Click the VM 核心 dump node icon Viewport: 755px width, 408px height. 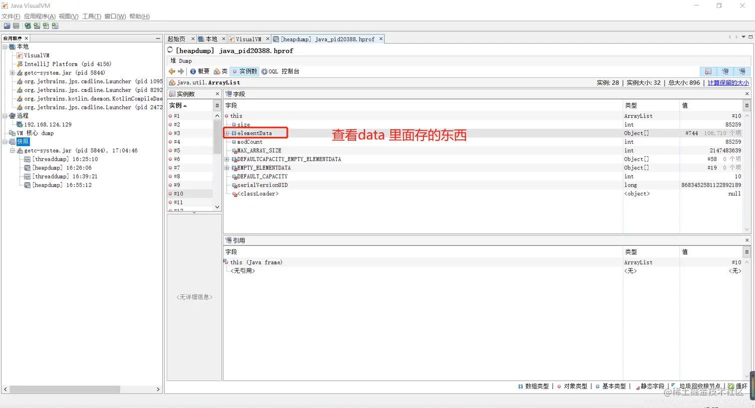pos(12,133)
